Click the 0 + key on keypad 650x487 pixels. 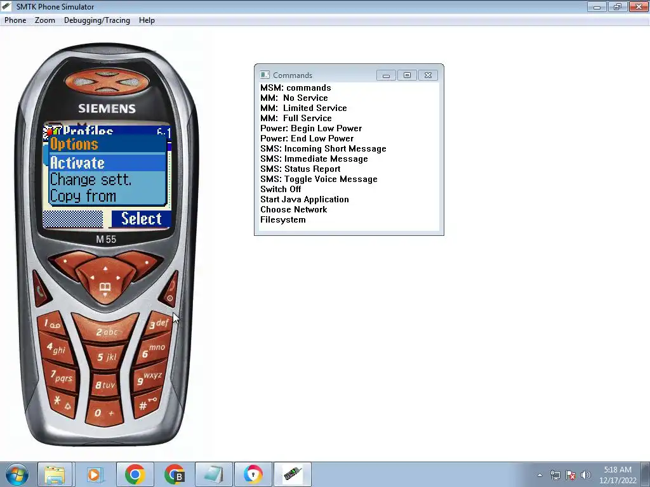click(x=105, y=413)
